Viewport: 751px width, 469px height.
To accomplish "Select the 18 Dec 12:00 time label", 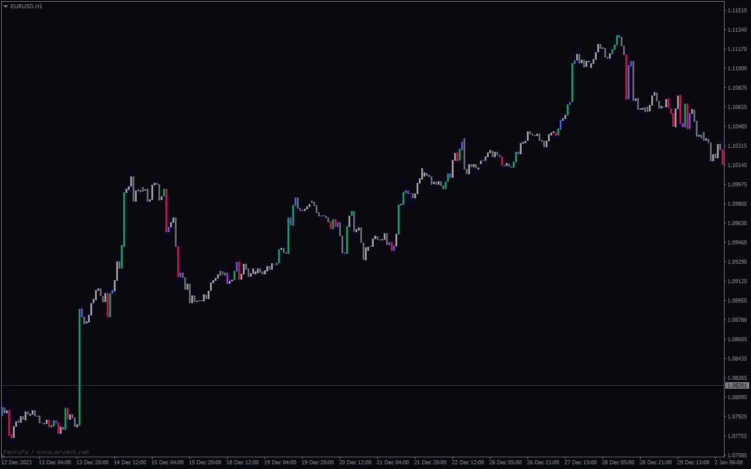I will click(242, 463).
